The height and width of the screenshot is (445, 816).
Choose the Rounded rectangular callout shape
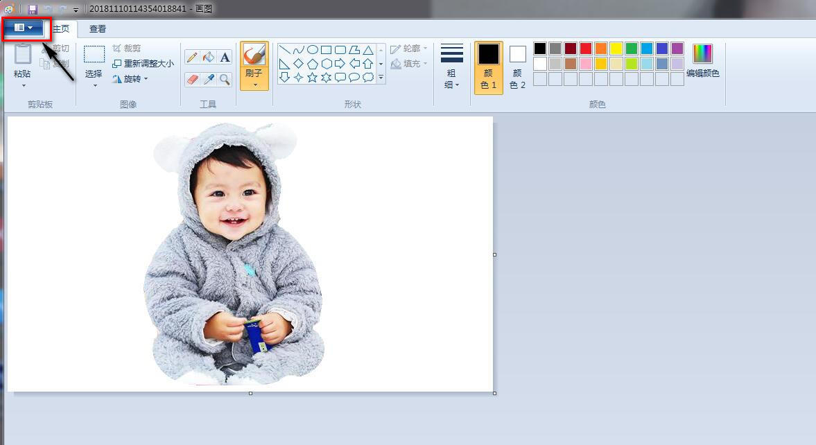(x=340, y=78)
